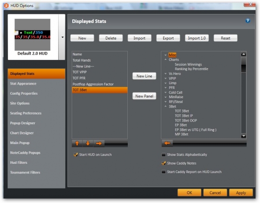Click the Apply button

(x=241, y=192)
